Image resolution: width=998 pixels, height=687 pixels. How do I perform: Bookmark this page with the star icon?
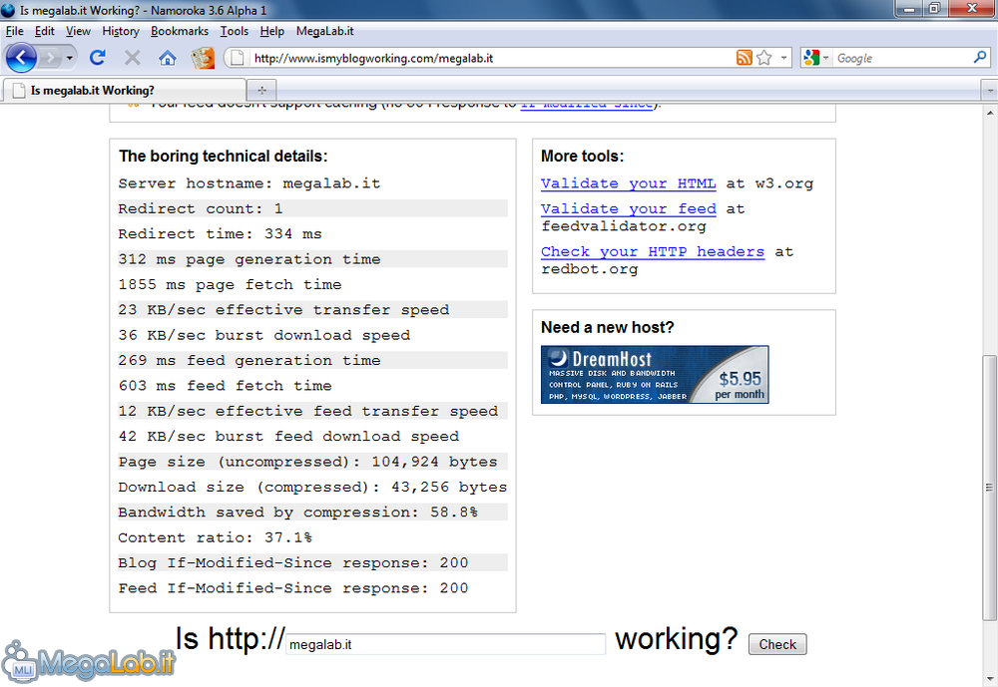pyautogui.click(x=764, y=58)
